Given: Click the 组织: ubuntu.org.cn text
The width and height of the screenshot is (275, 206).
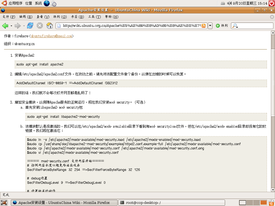Looking at the screenshot, I should click(x=19, y=44).
